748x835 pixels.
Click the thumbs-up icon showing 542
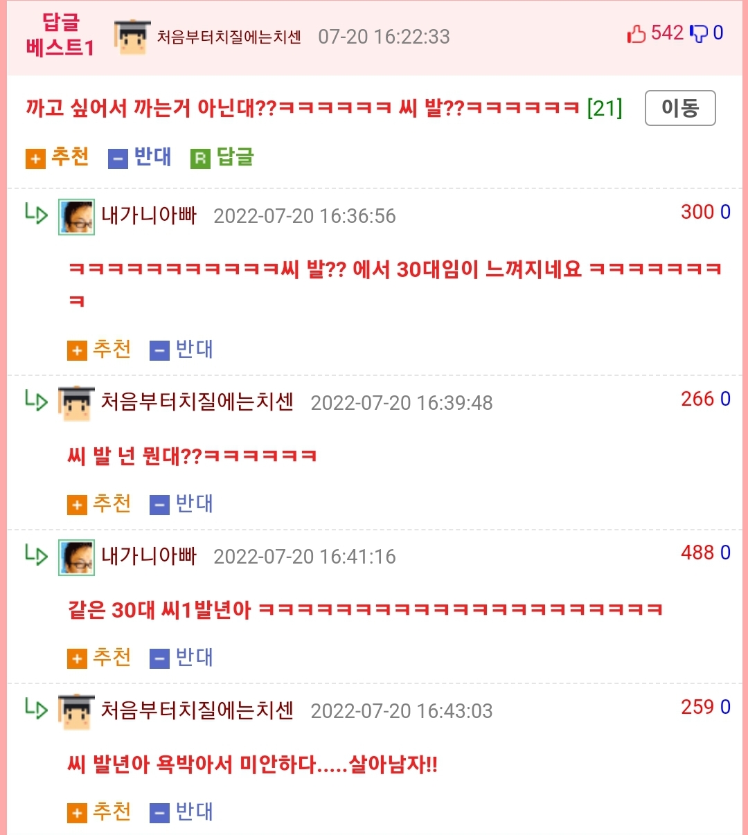(636, 33)
